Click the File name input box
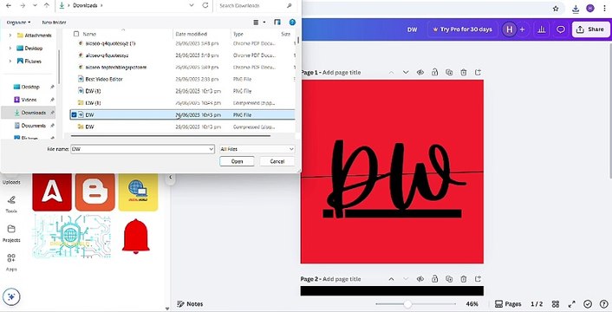The image size is (612, 312). pos(139,149)
